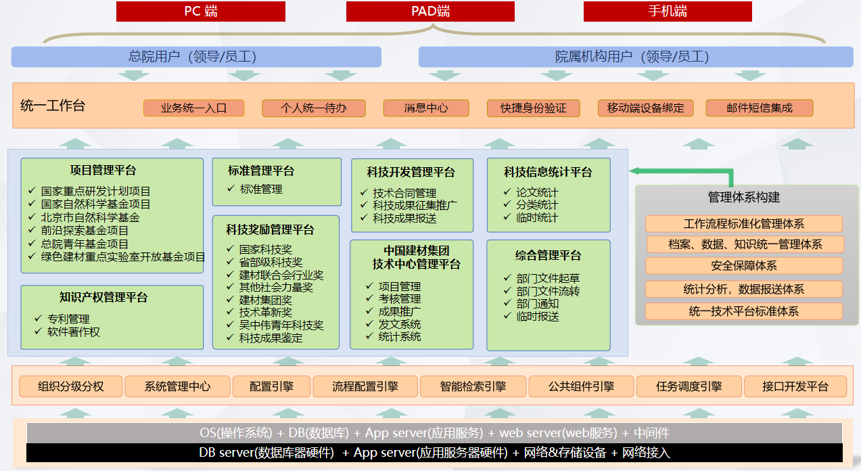861x471 pixels.
Task: Choose 吴中伟青年科技奖 item
Action: (281, 325)
